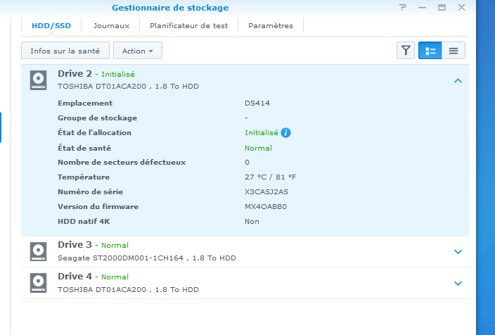Click Seagate ST2000DM001-1CH164 model text
495x335 pixels.
point(121,258)
